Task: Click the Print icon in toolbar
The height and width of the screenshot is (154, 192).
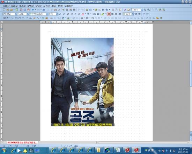Action: 21,10
